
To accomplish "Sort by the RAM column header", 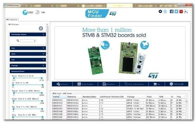I will point(164,97).
